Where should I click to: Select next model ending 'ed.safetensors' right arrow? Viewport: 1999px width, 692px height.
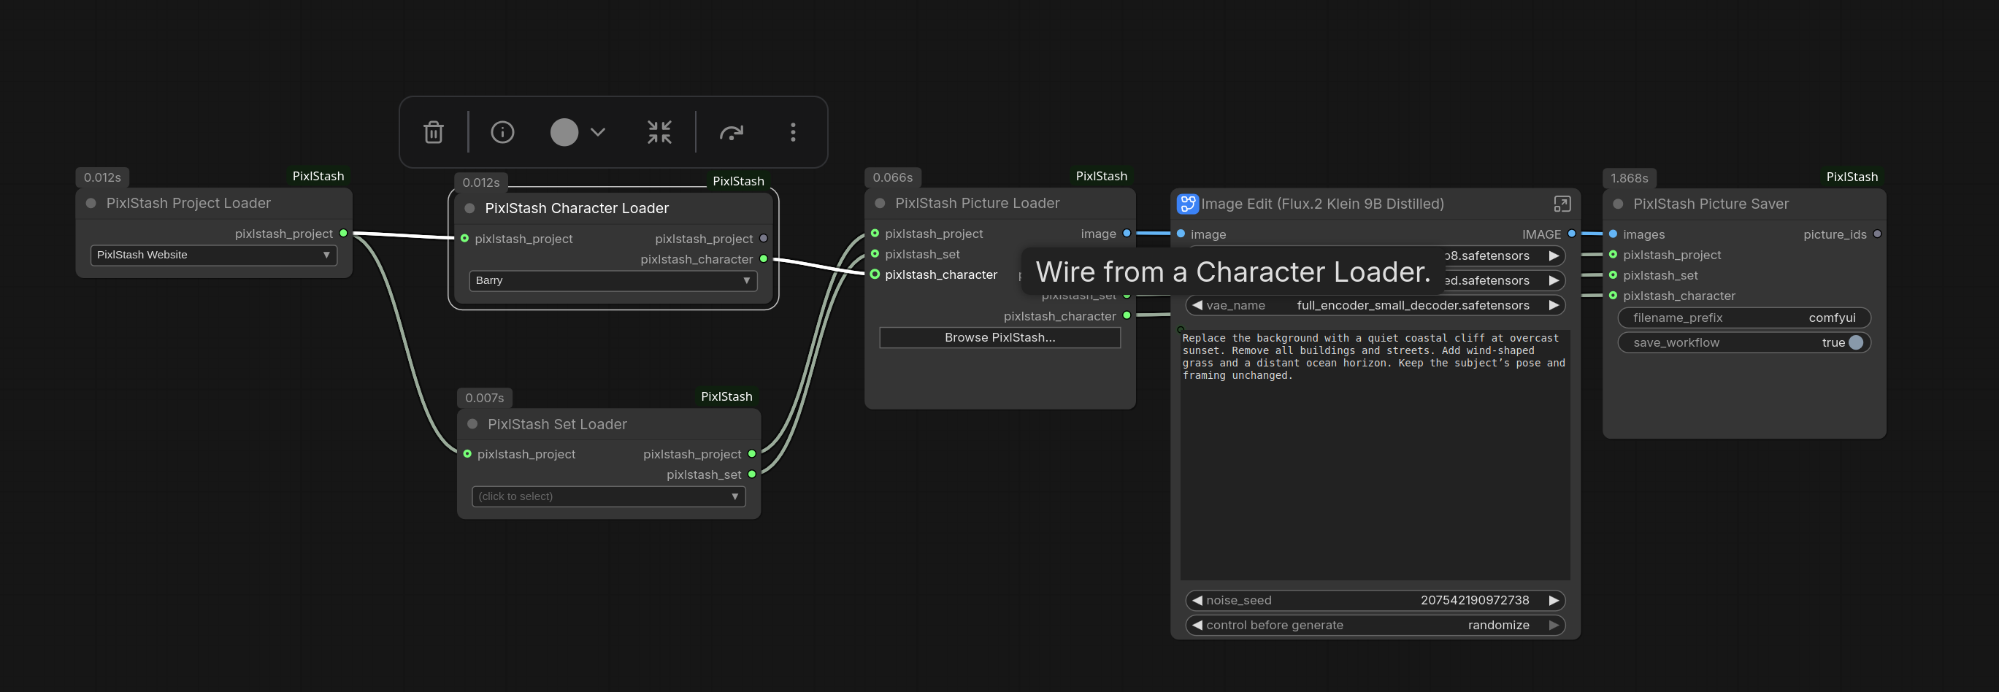(1554, 280)
